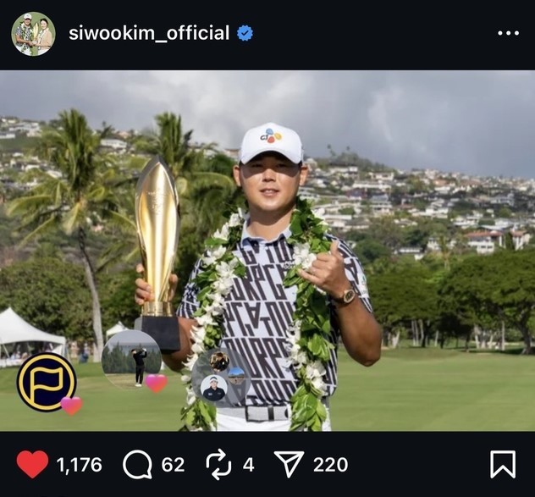
Task: View the 62 comments count
Action: 173,465
